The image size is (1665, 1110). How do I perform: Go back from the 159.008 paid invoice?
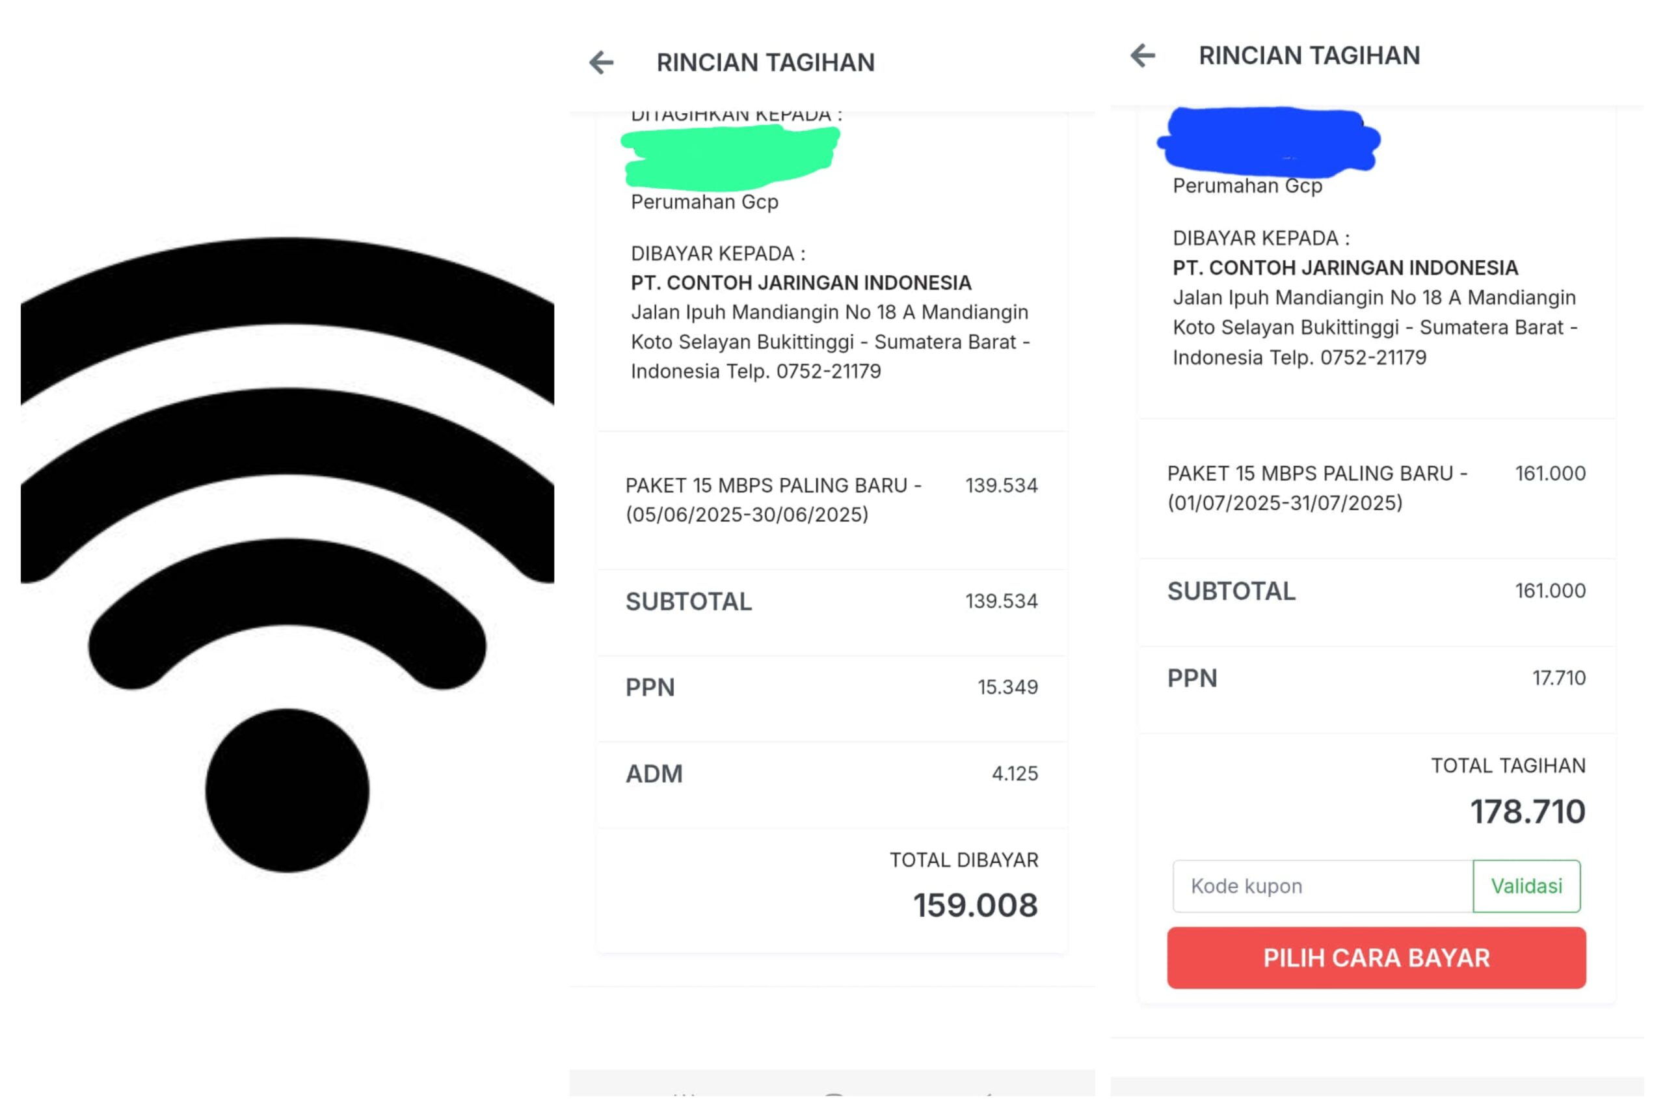click(x=601, y=62)
